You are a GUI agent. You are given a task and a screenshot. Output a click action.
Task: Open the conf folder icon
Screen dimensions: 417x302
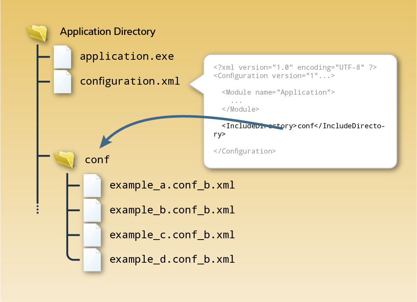65,160
